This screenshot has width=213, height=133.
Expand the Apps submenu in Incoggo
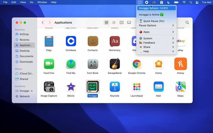tap(156, 32)
